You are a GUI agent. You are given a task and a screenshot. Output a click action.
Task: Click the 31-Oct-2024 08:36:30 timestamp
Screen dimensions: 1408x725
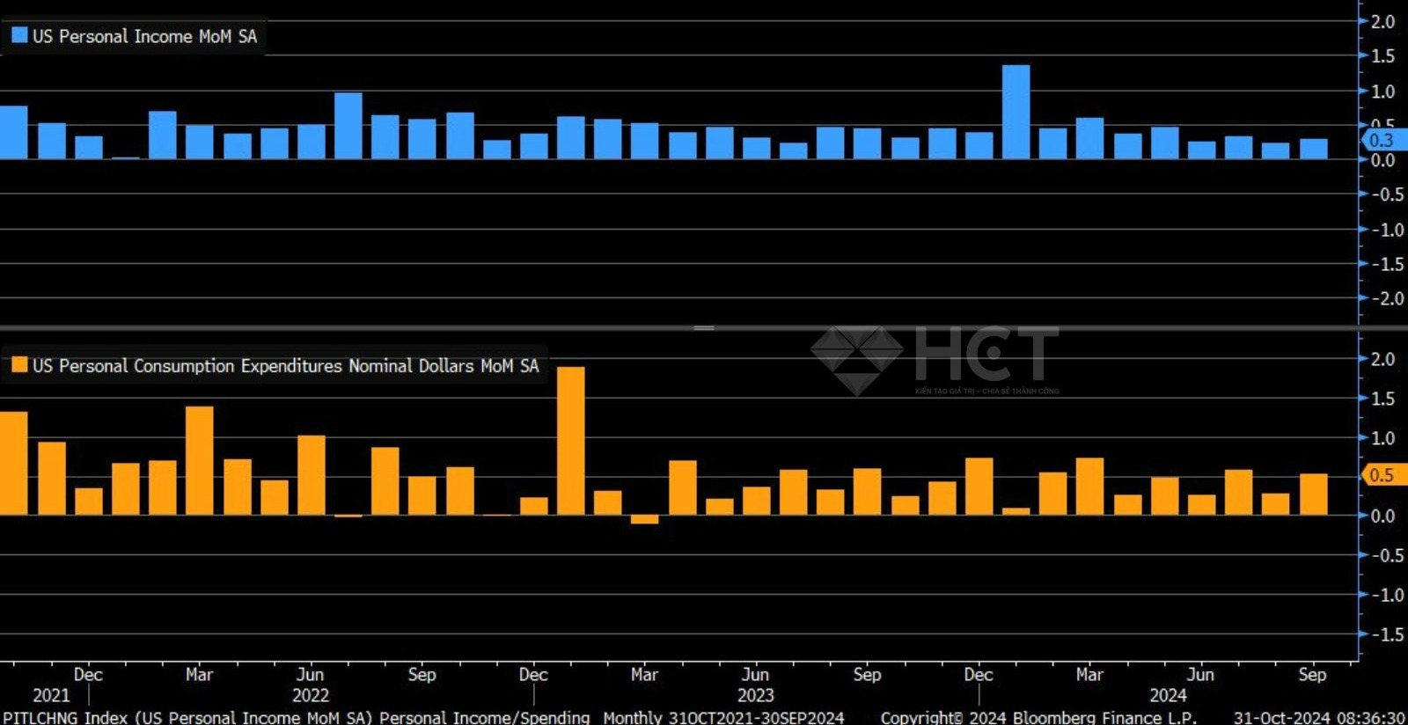pyautogui.click(x=1318, y=717)
